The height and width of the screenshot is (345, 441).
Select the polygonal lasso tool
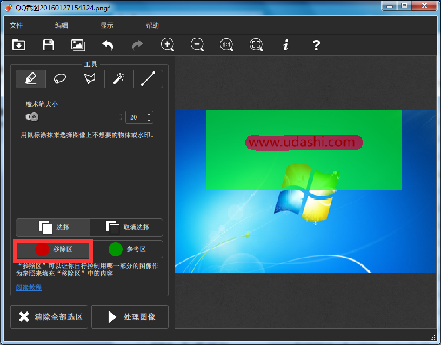[89, 79]
